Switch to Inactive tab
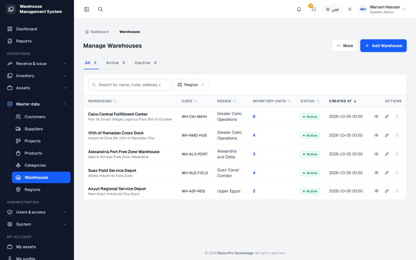 coord(146,63)
